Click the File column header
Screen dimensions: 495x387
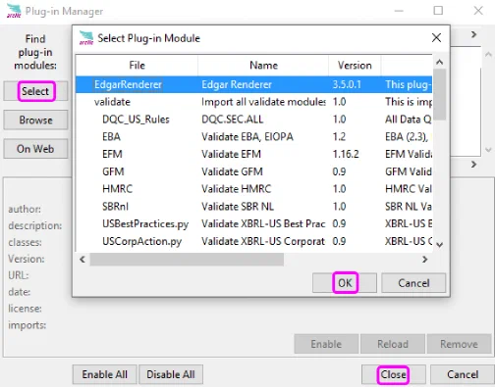(137, 66)
